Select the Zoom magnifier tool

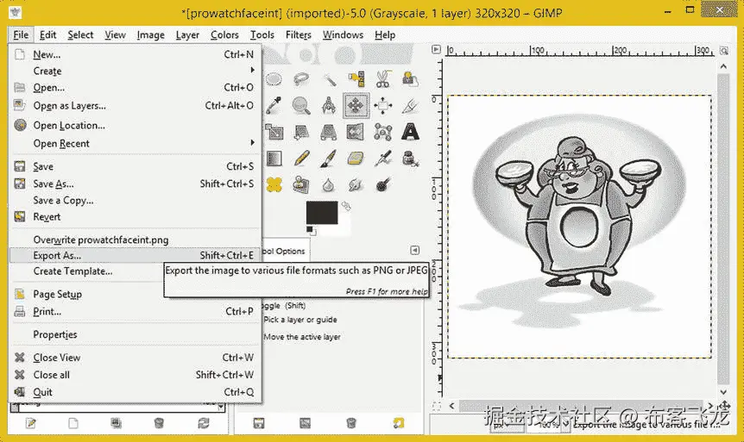(x=301, y=105)
